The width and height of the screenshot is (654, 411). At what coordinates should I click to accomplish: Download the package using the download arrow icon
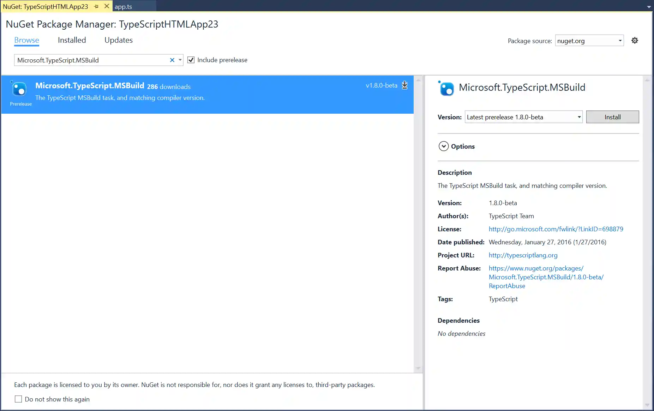tap(404, 85)
